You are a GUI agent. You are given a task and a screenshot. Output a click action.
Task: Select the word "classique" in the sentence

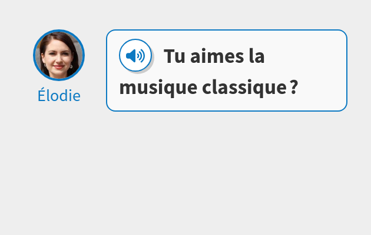[244, 88]
